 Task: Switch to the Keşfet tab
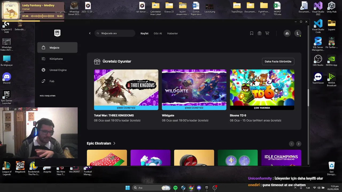pos(145,33)
